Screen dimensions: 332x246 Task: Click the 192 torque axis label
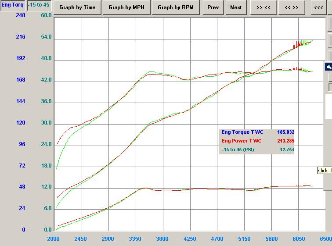coord(21,58)
